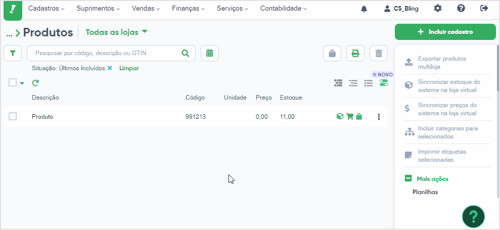Viewport: 500px width, 230px height.
Task: Toggle the NOVO view switch
Action: pyautogui.click(x=384, y=83)
